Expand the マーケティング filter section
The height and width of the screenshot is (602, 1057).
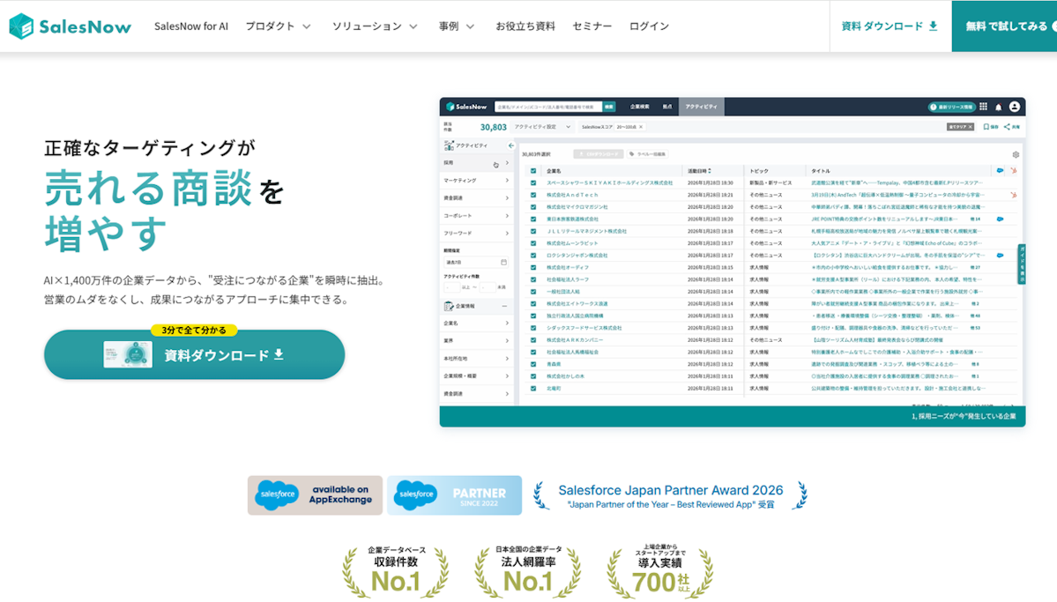(477, 181)
